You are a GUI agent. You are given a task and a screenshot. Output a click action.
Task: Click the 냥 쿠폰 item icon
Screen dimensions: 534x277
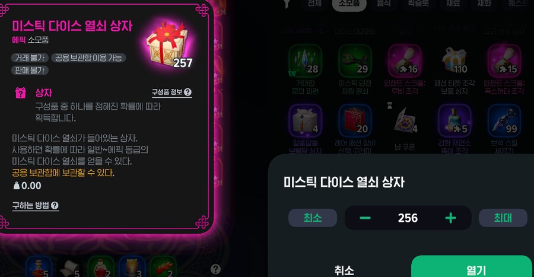click(x=405, y=121)
